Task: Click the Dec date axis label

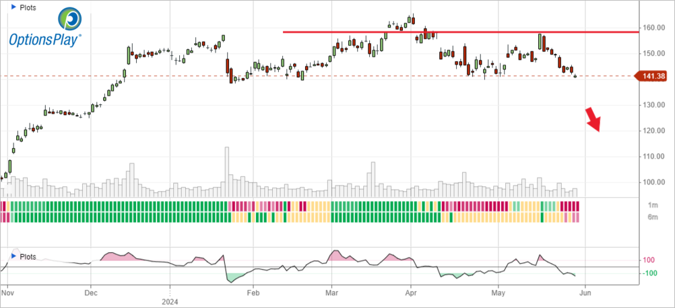Action: pyautogui.click(x=91, y=292)
